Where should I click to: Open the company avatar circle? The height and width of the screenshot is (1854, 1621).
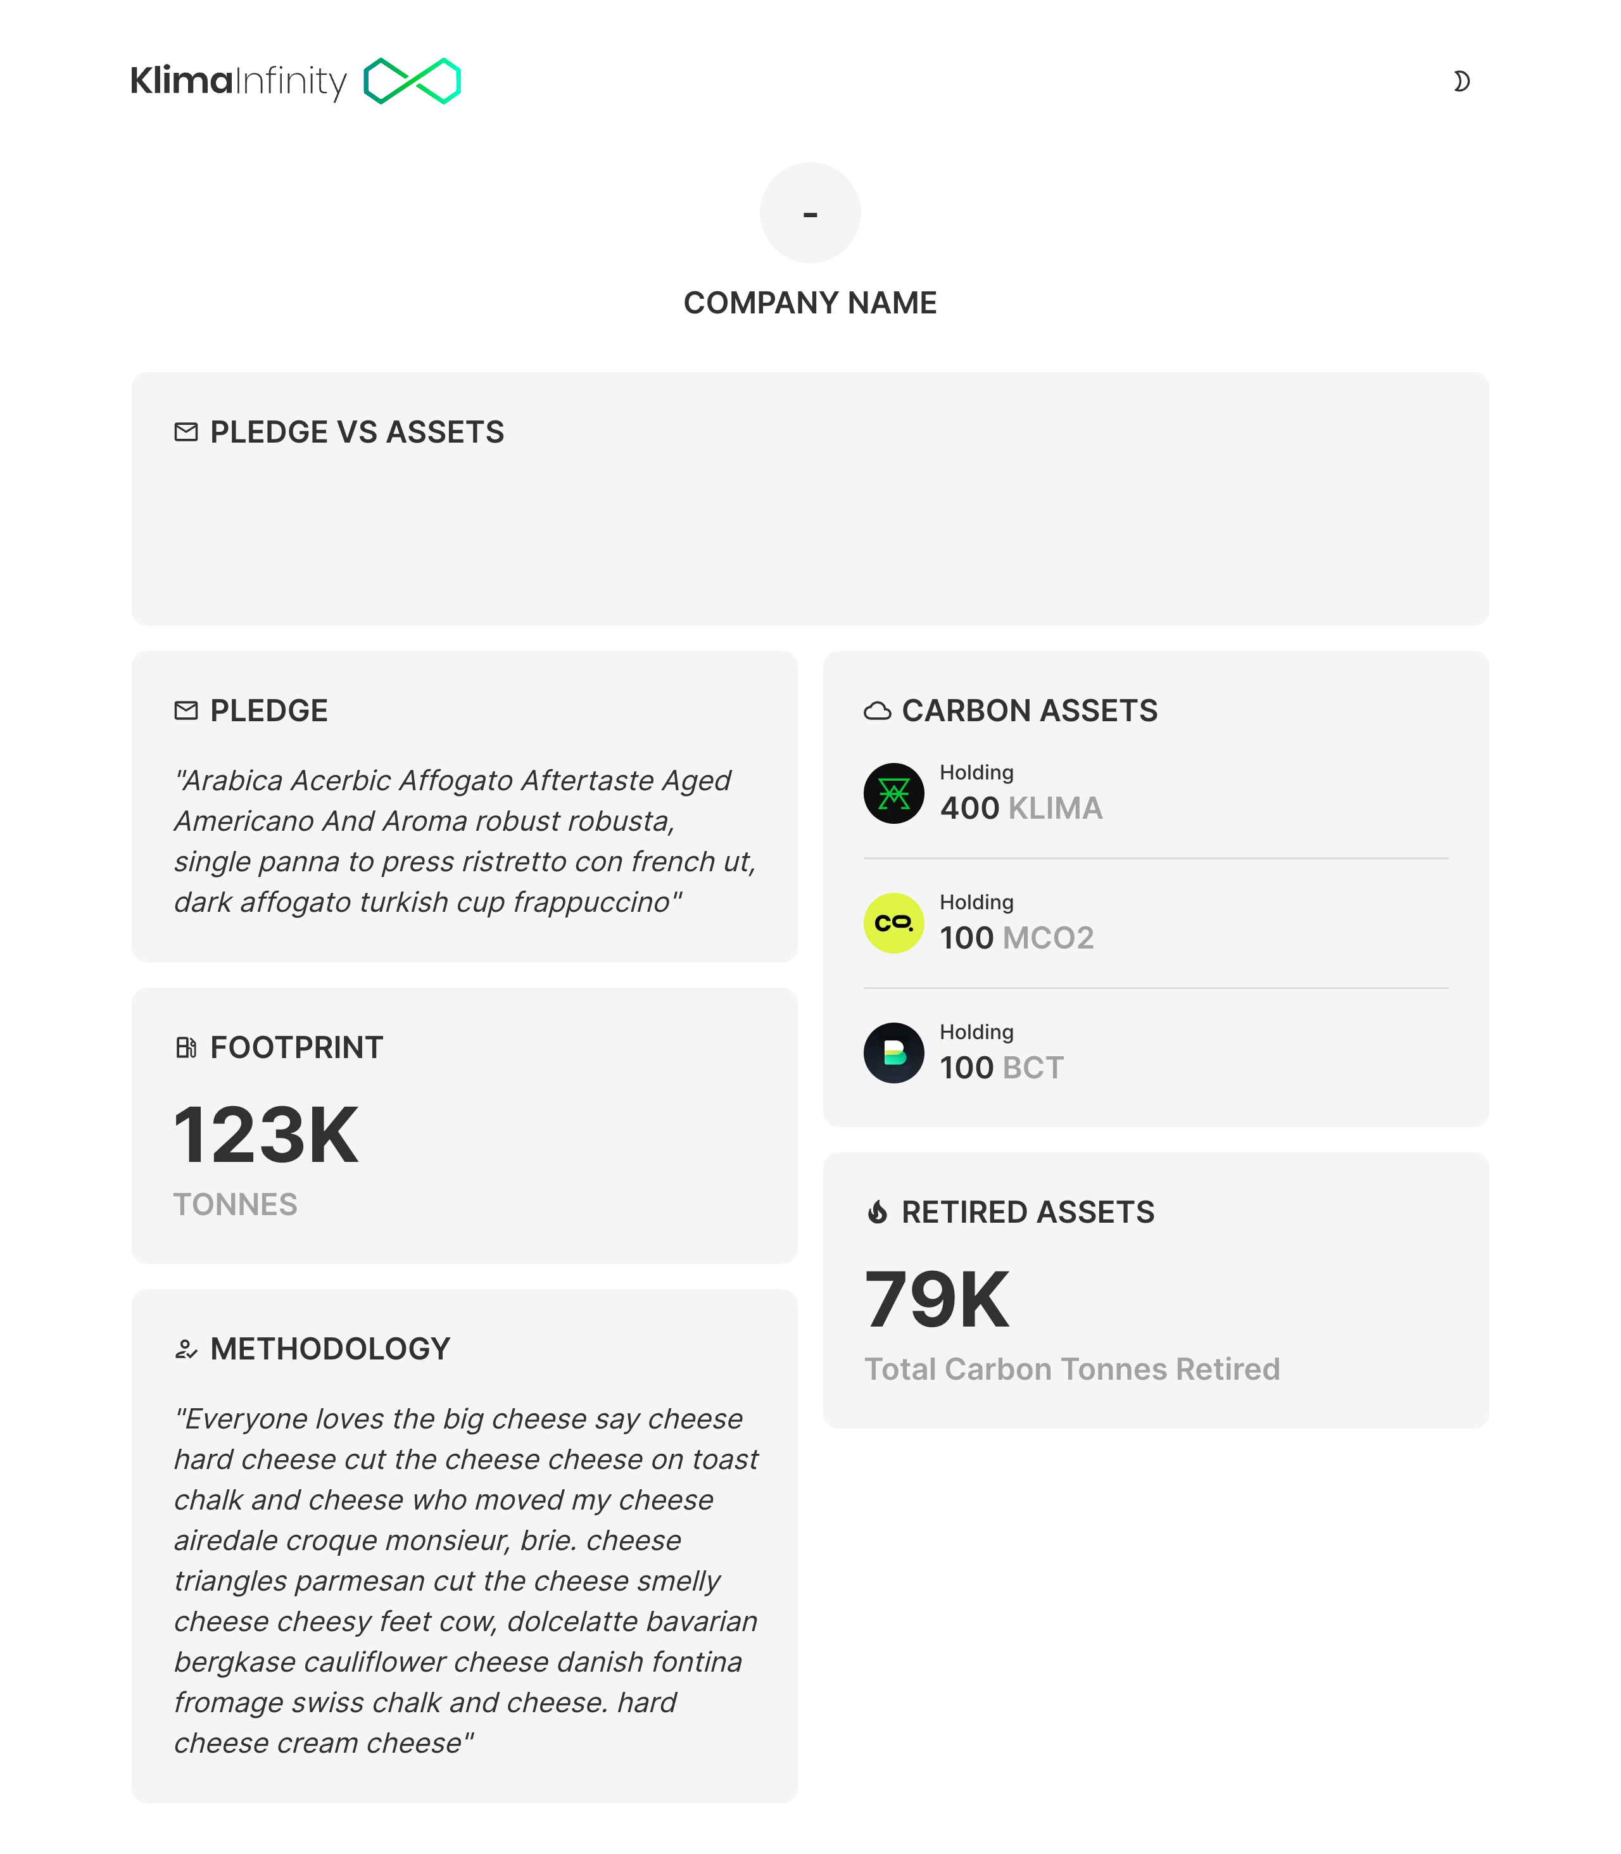pos(810,213)
